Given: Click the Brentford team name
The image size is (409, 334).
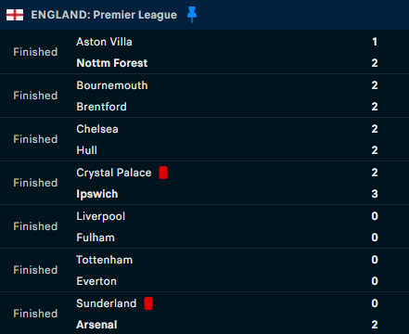Looking at the screenshot, I should pos(101,107).
